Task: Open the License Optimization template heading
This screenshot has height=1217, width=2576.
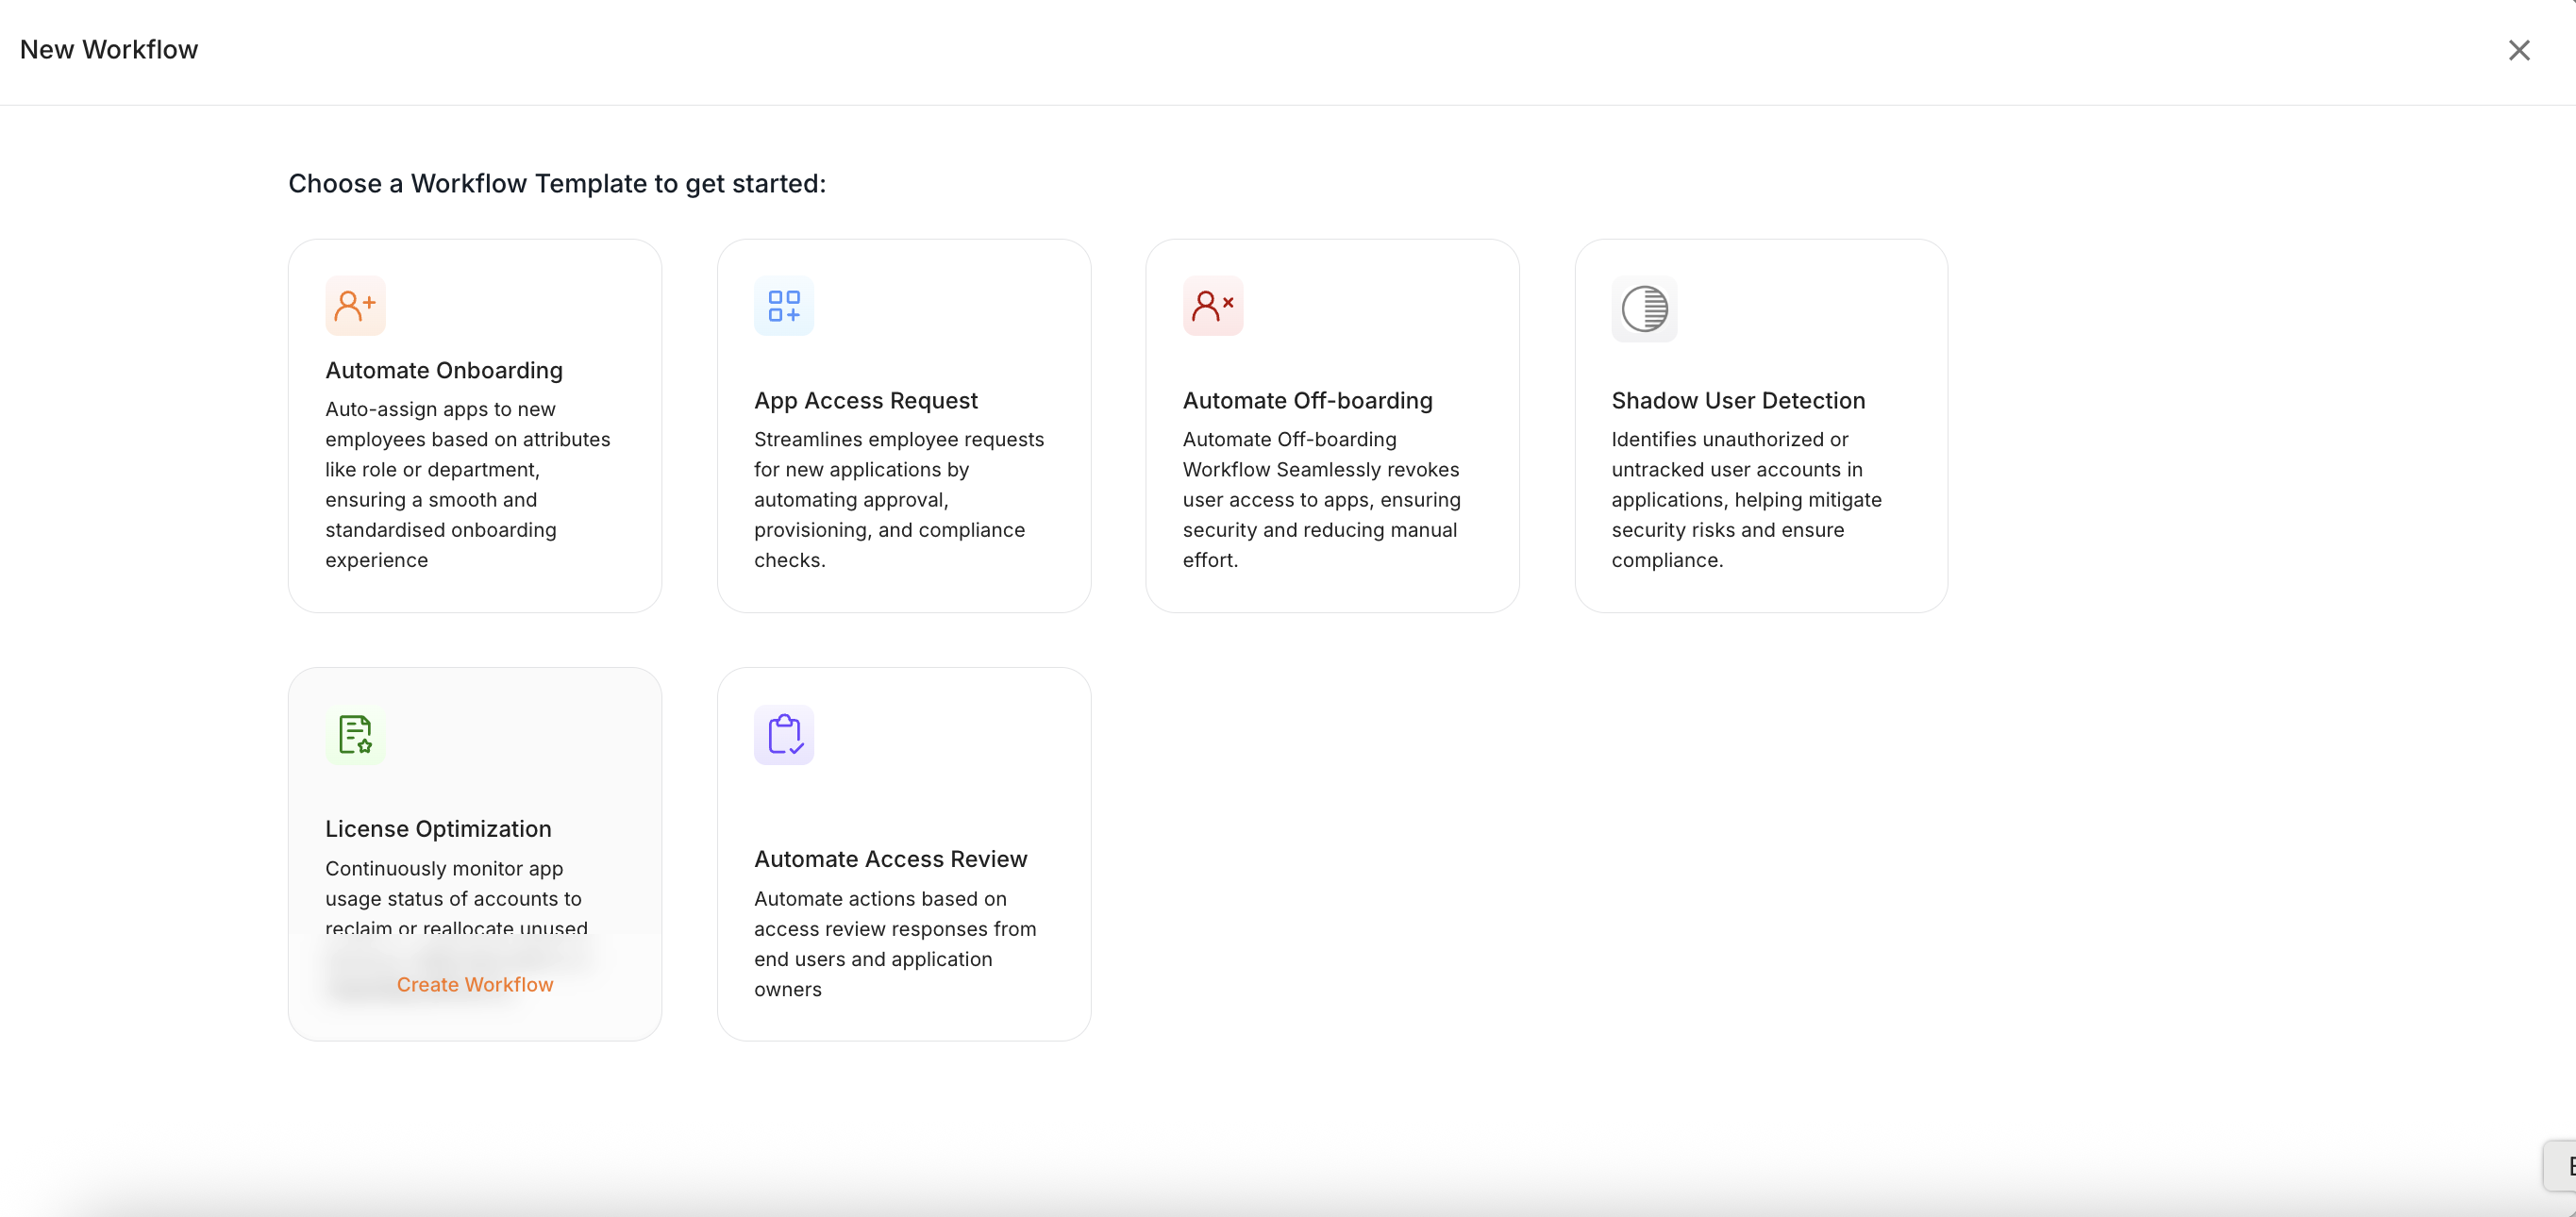Action: (437, 828)
